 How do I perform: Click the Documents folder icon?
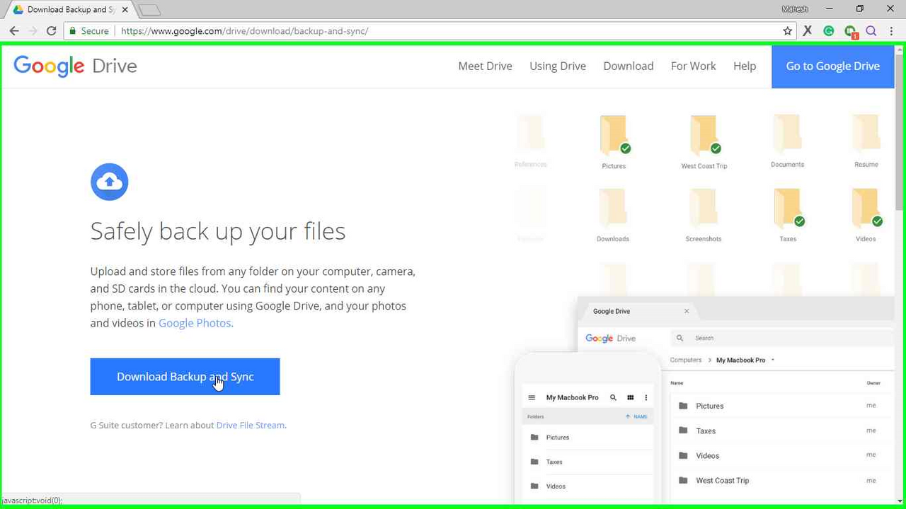point(787,134)
